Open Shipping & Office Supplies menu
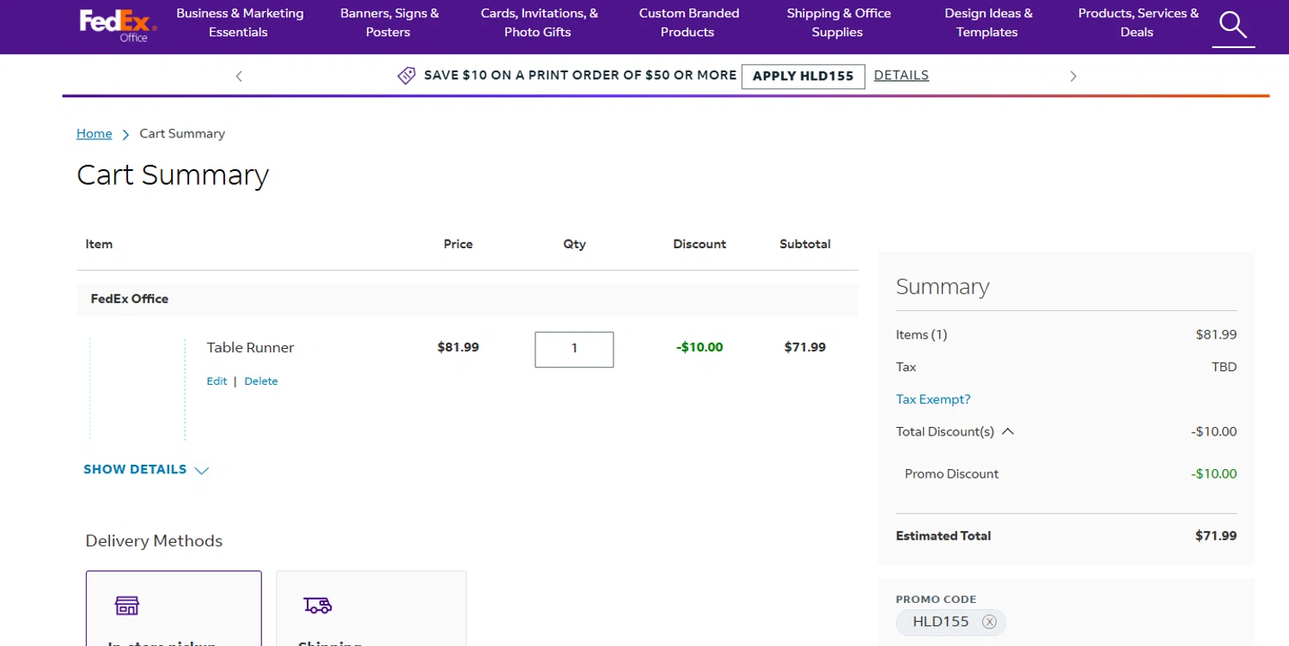Image resolution: width=1289 pixels, height=646 pixels. tap(838, 22)
